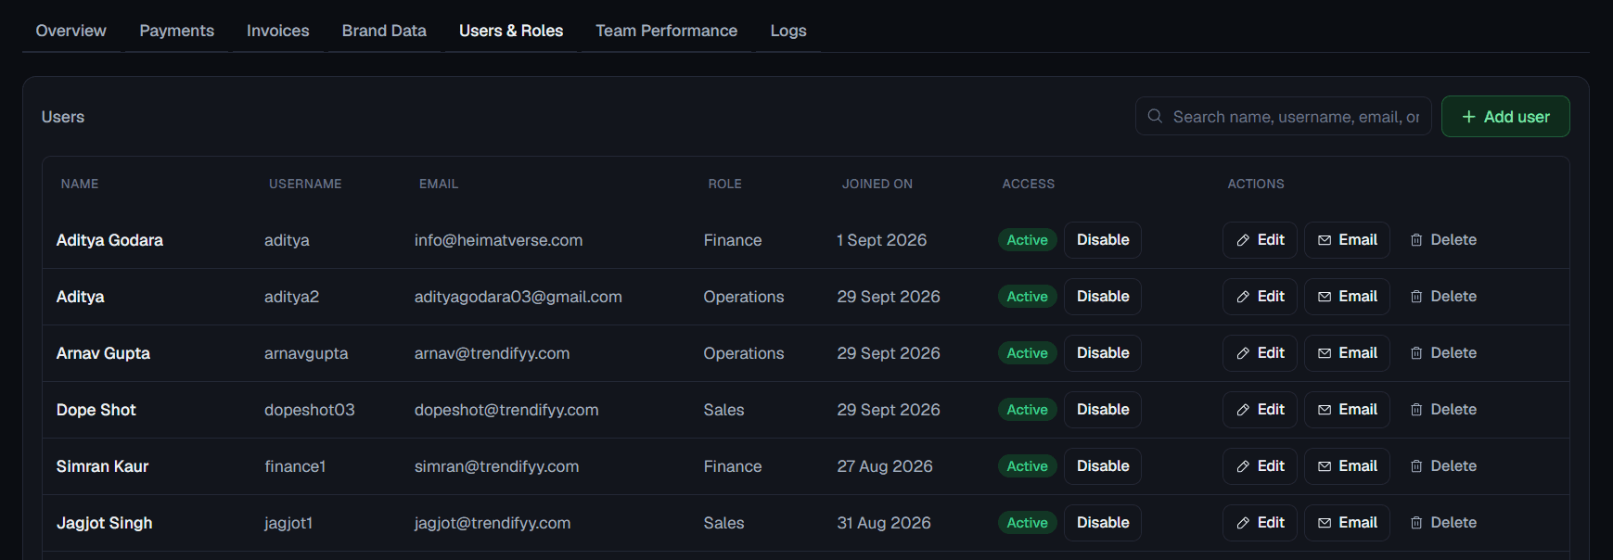This screenshot has height=560, width=1613.
Task: Email user Arnav Gupta
Action: point(1347,353)
